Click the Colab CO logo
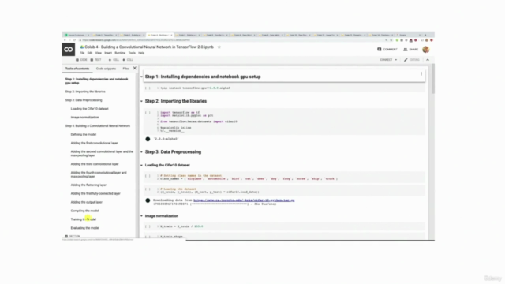This screenshot has height=284, width=505. (x=69, y=50)
